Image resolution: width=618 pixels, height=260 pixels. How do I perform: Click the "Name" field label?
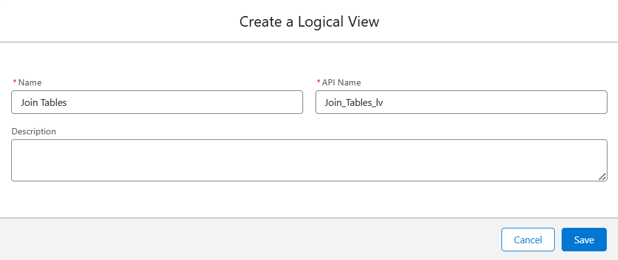pos(30,82)
